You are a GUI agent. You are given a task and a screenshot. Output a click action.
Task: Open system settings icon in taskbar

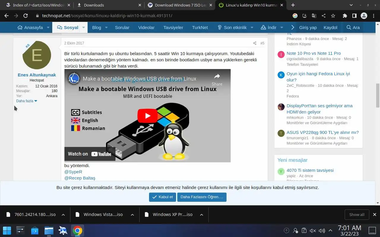(x=20, y=230)
